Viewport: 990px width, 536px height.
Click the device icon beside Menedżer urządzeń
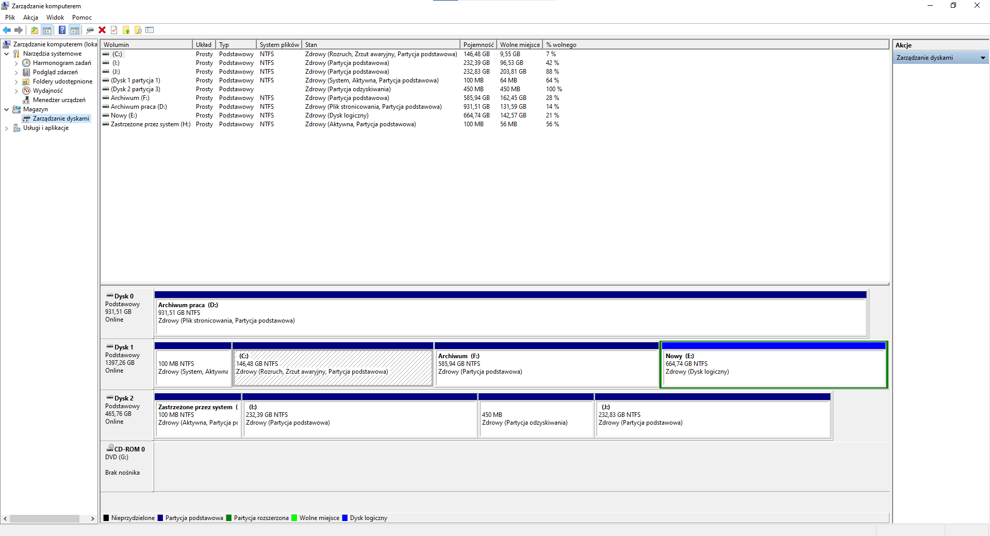[x=26, y=100]
